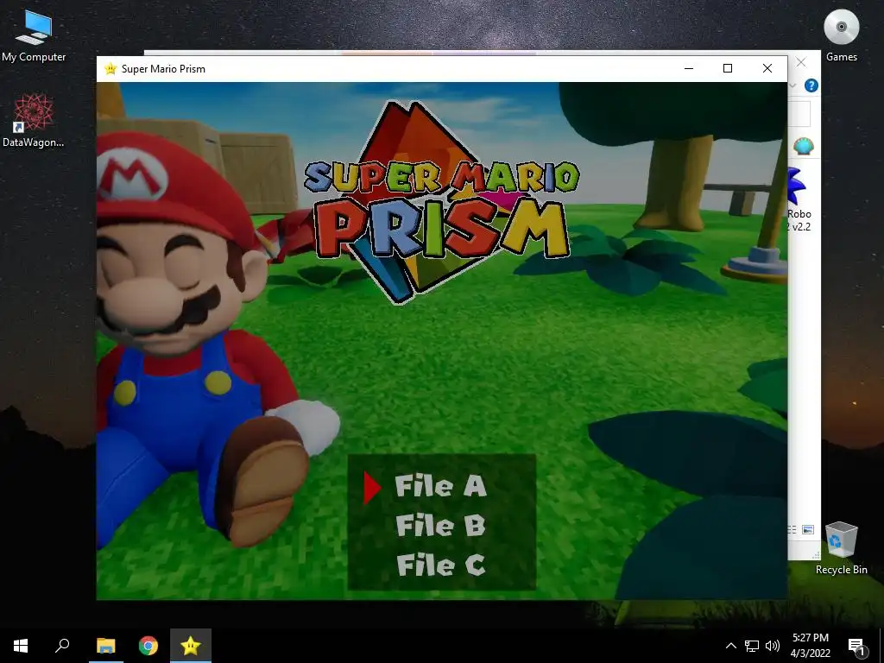The width and height of the screenshot is (884, 663).
Task: Click blue help icon in background window
Action: [x=811, y=85]
